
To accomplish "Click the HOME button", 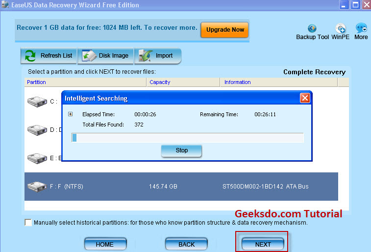I will point(105,244).
